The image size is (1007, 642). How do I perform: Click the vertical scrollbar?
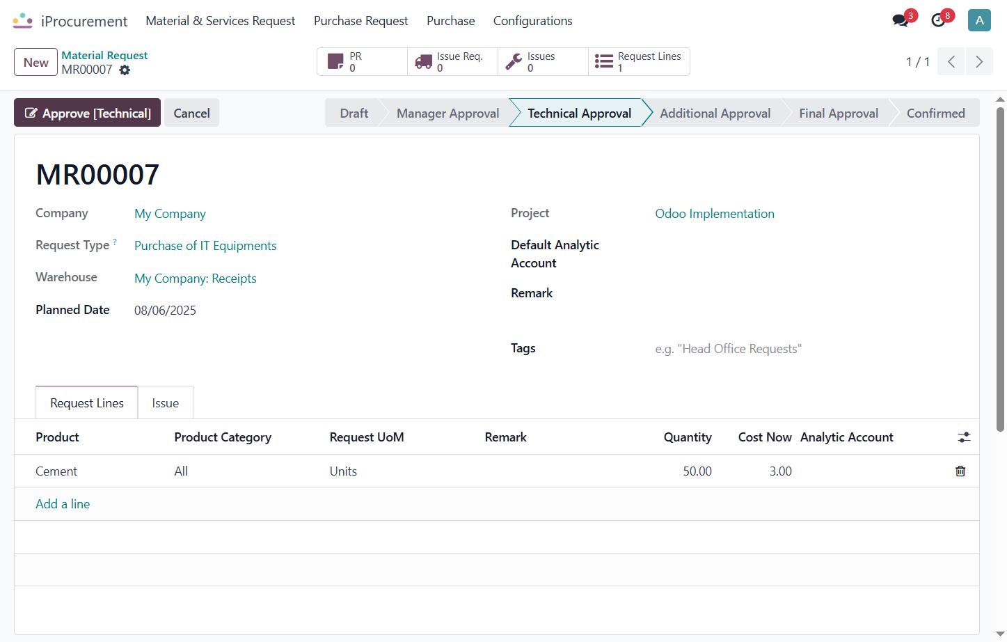1000,269
